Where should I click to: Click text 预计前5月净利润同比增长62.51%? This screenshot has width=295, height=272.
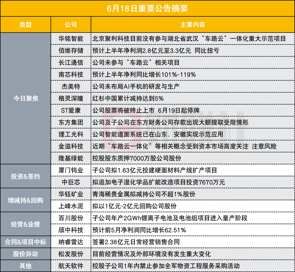139,230
